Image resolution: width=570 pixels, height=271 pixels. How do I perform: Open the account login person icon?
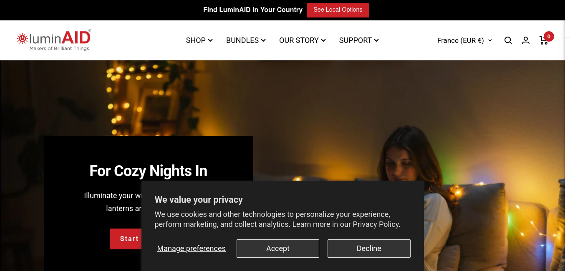[526, 40]
